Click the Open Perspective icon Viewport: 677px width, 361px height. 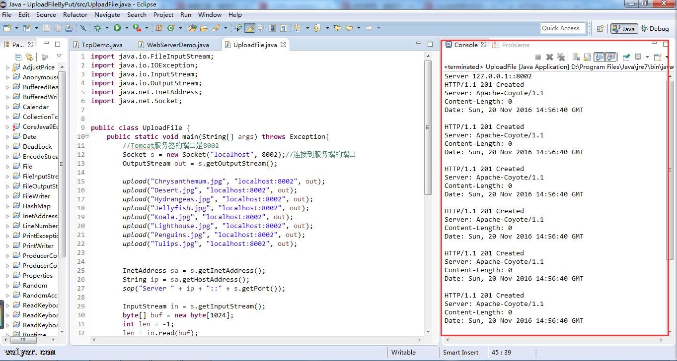tap(600, 28)
